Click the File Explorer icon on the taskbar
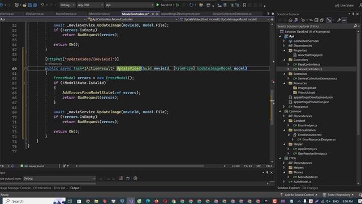This screenshot has width=362, height=204. click(x=96, y=201)
